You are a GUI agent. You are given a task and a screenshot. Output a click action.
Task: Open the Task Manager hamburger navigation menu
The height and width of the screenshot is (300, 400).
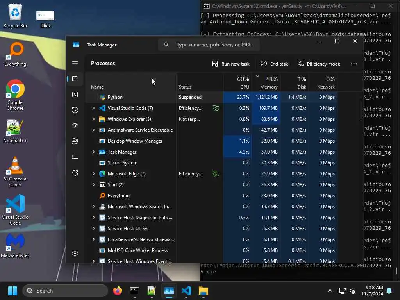pyautogui.click(x=75, y=63)
